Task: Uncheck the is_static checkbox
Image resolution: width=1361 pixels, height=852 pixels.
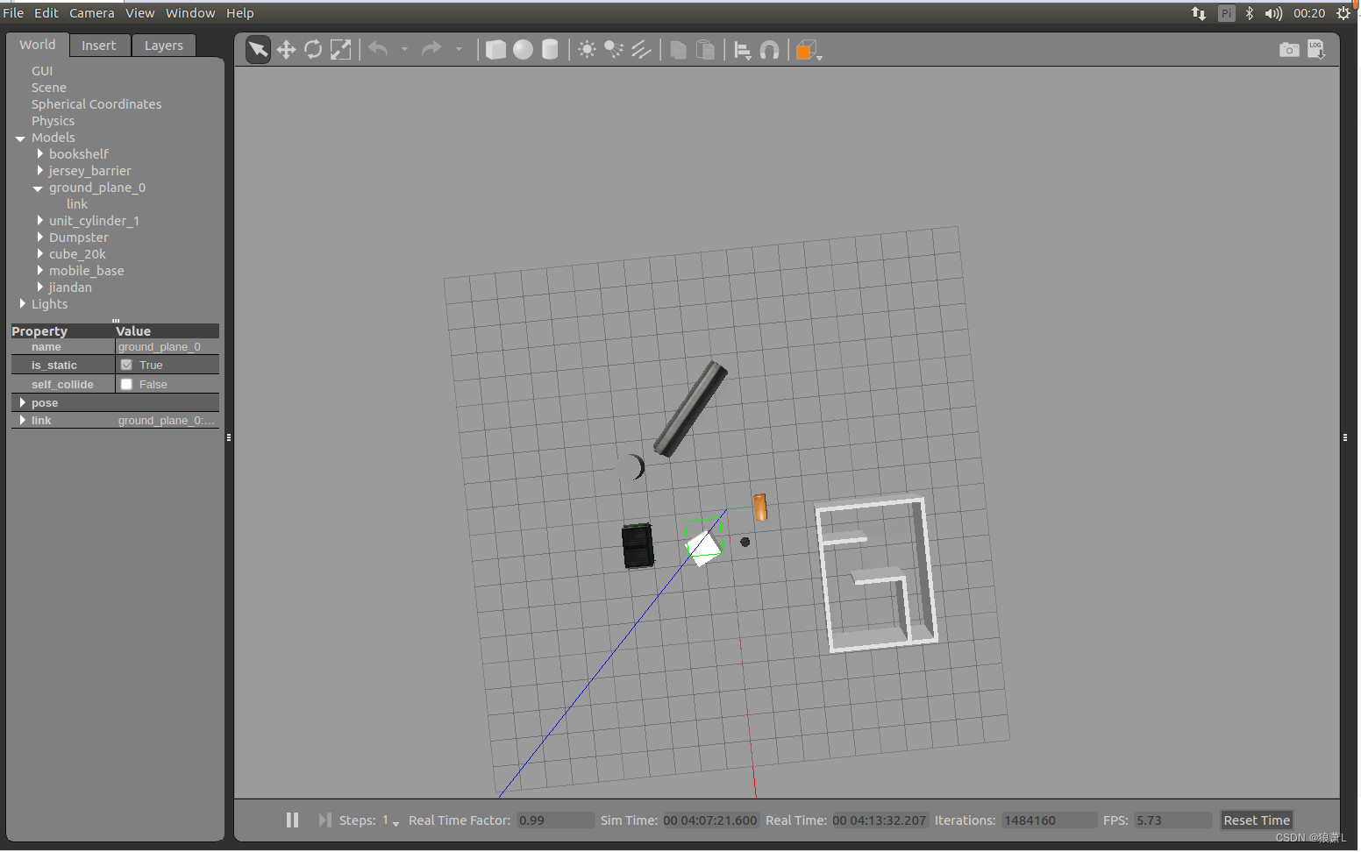Action: 126,365
